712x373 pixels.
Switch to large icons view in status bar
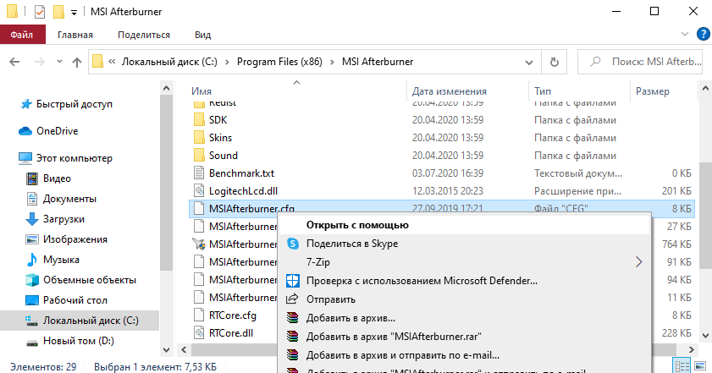pos(700,366)
